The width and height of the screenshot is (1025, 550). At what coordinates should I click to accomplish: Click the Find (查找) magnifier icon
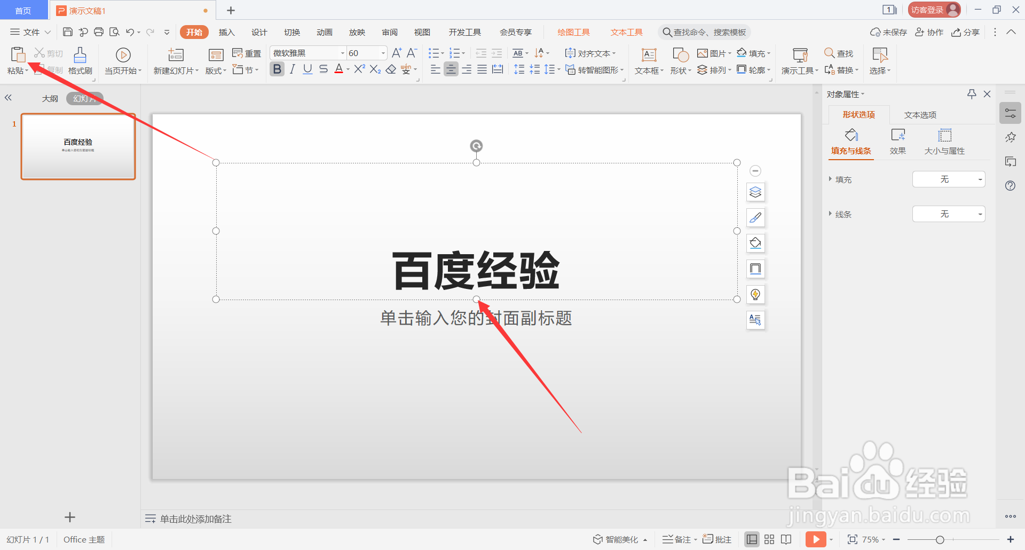click(829, 53)
